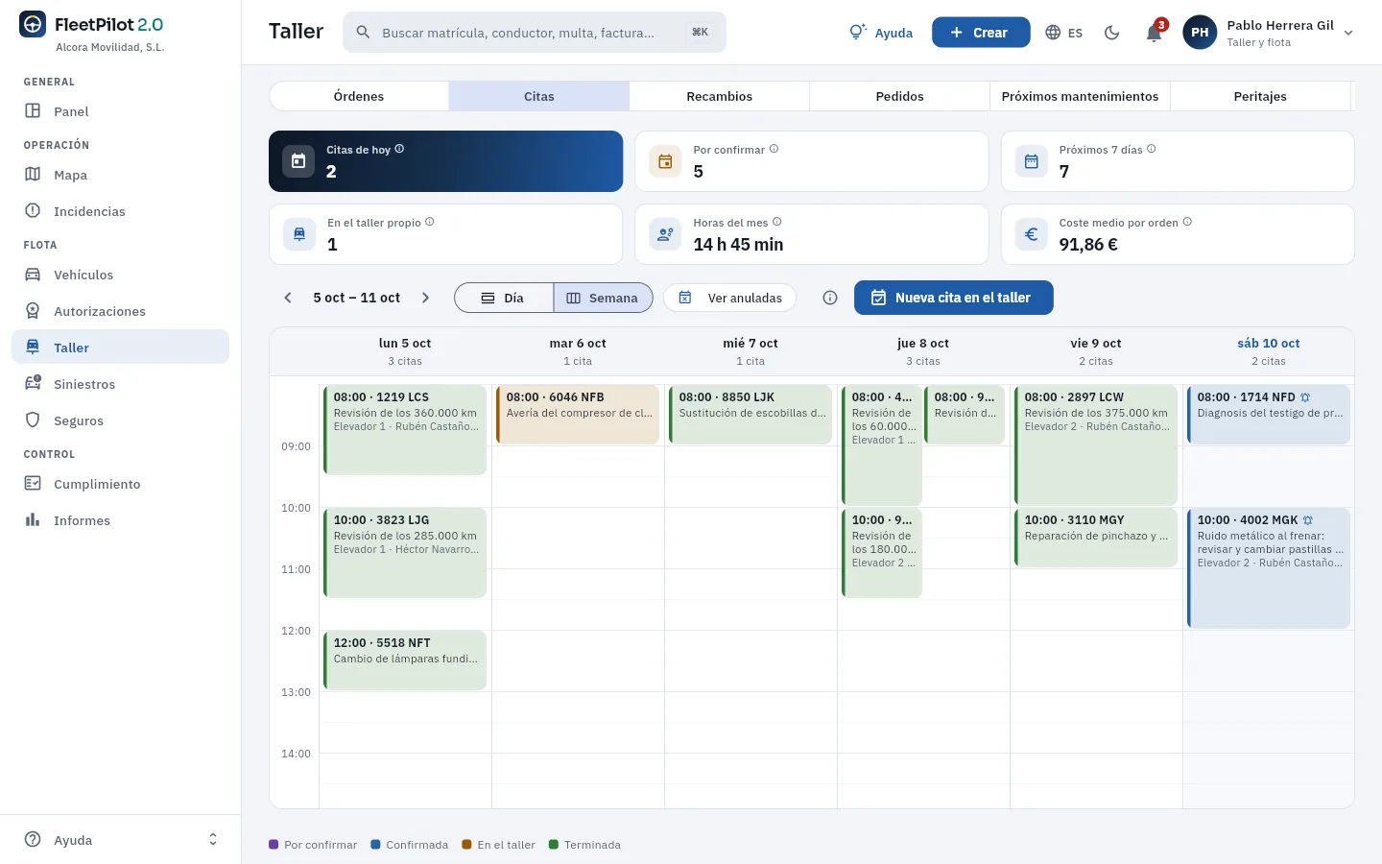The width and height of the screenshot is (1382, 864).
Task: Switch to Citas tab
Action: pos(539,96)
